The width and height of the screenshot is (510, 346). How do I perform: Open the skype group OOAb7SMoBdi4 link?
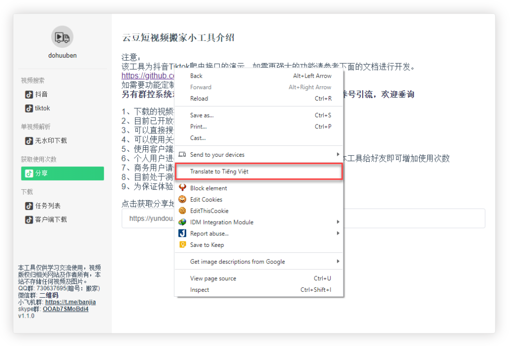65,309
